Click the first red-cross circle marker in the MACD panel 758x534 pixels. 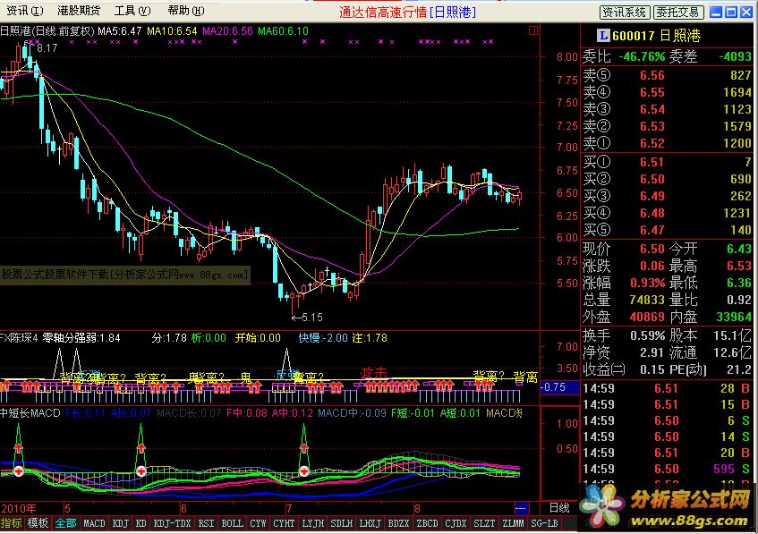click(19, 470)
